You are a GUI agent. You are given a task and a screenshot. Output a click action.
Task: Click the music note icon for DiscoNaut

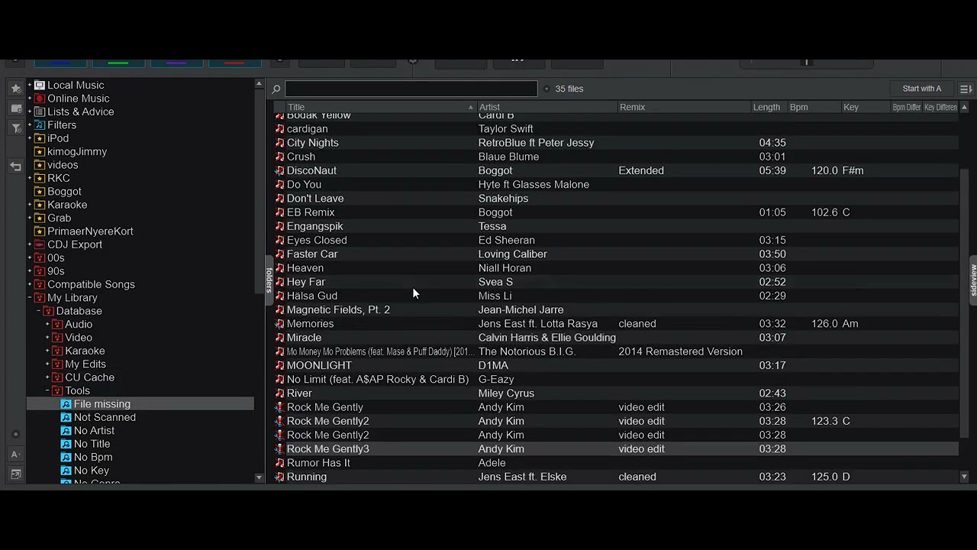click(x=279, y=170)
